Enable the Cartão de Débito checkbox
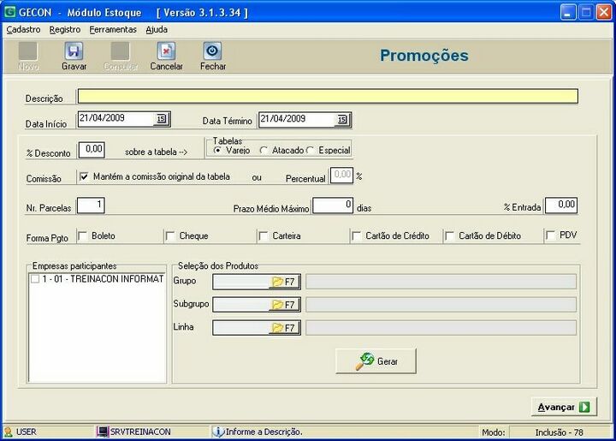The width and height of the screenshot is (616, 441). [449, 235]
